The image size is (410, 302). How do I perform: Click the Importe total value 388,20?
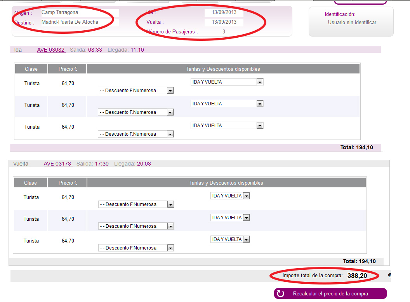click(357, 276)
